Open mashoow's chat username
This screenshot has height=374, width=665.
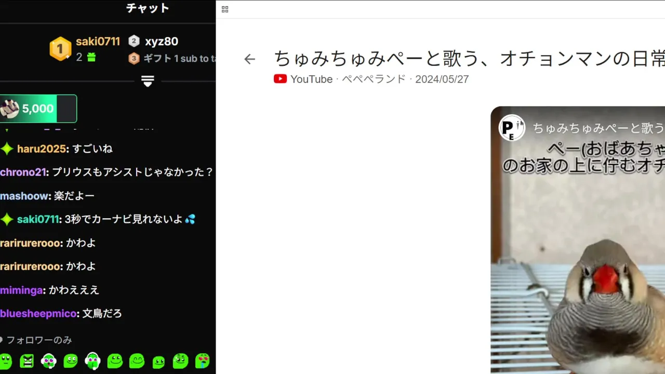pyautogui.click(x=24, y=196)
